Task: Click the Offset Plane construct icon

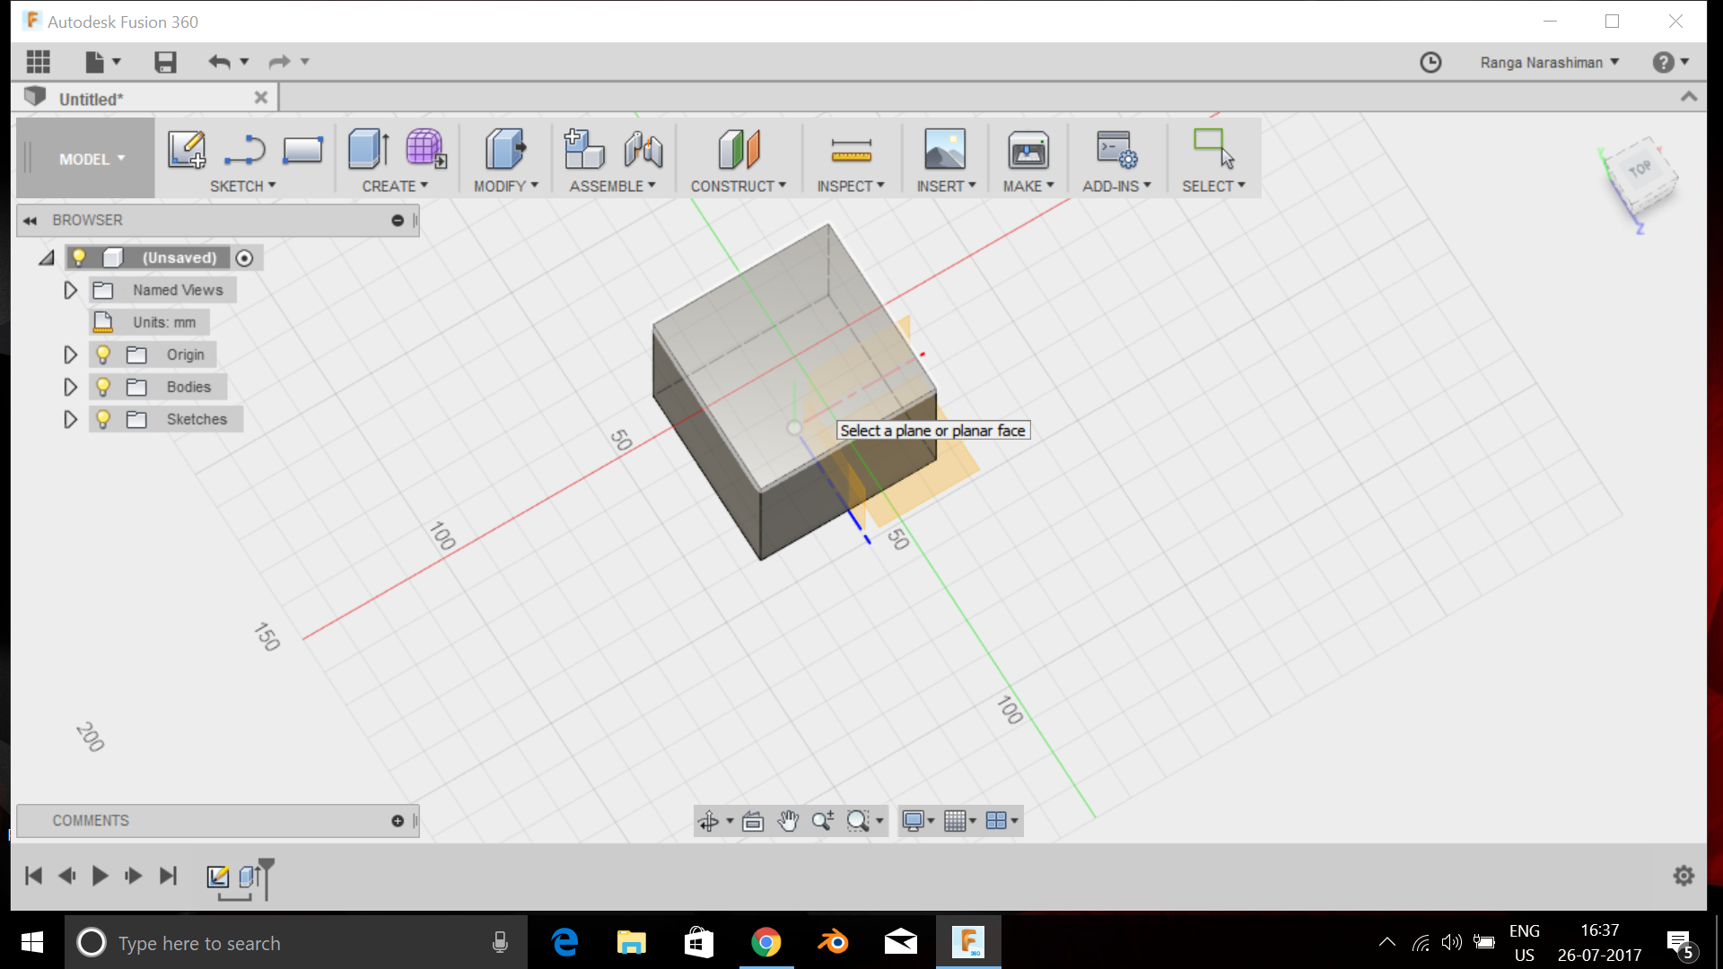Action: click(x=739, y=149)
